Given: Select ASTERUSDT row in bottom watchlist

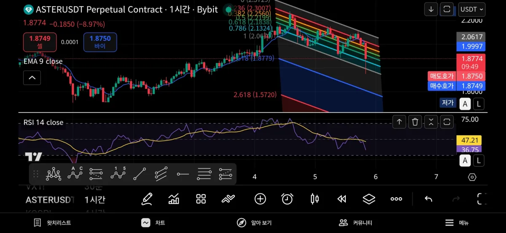Looking at the screenshot, I should 50,199.
